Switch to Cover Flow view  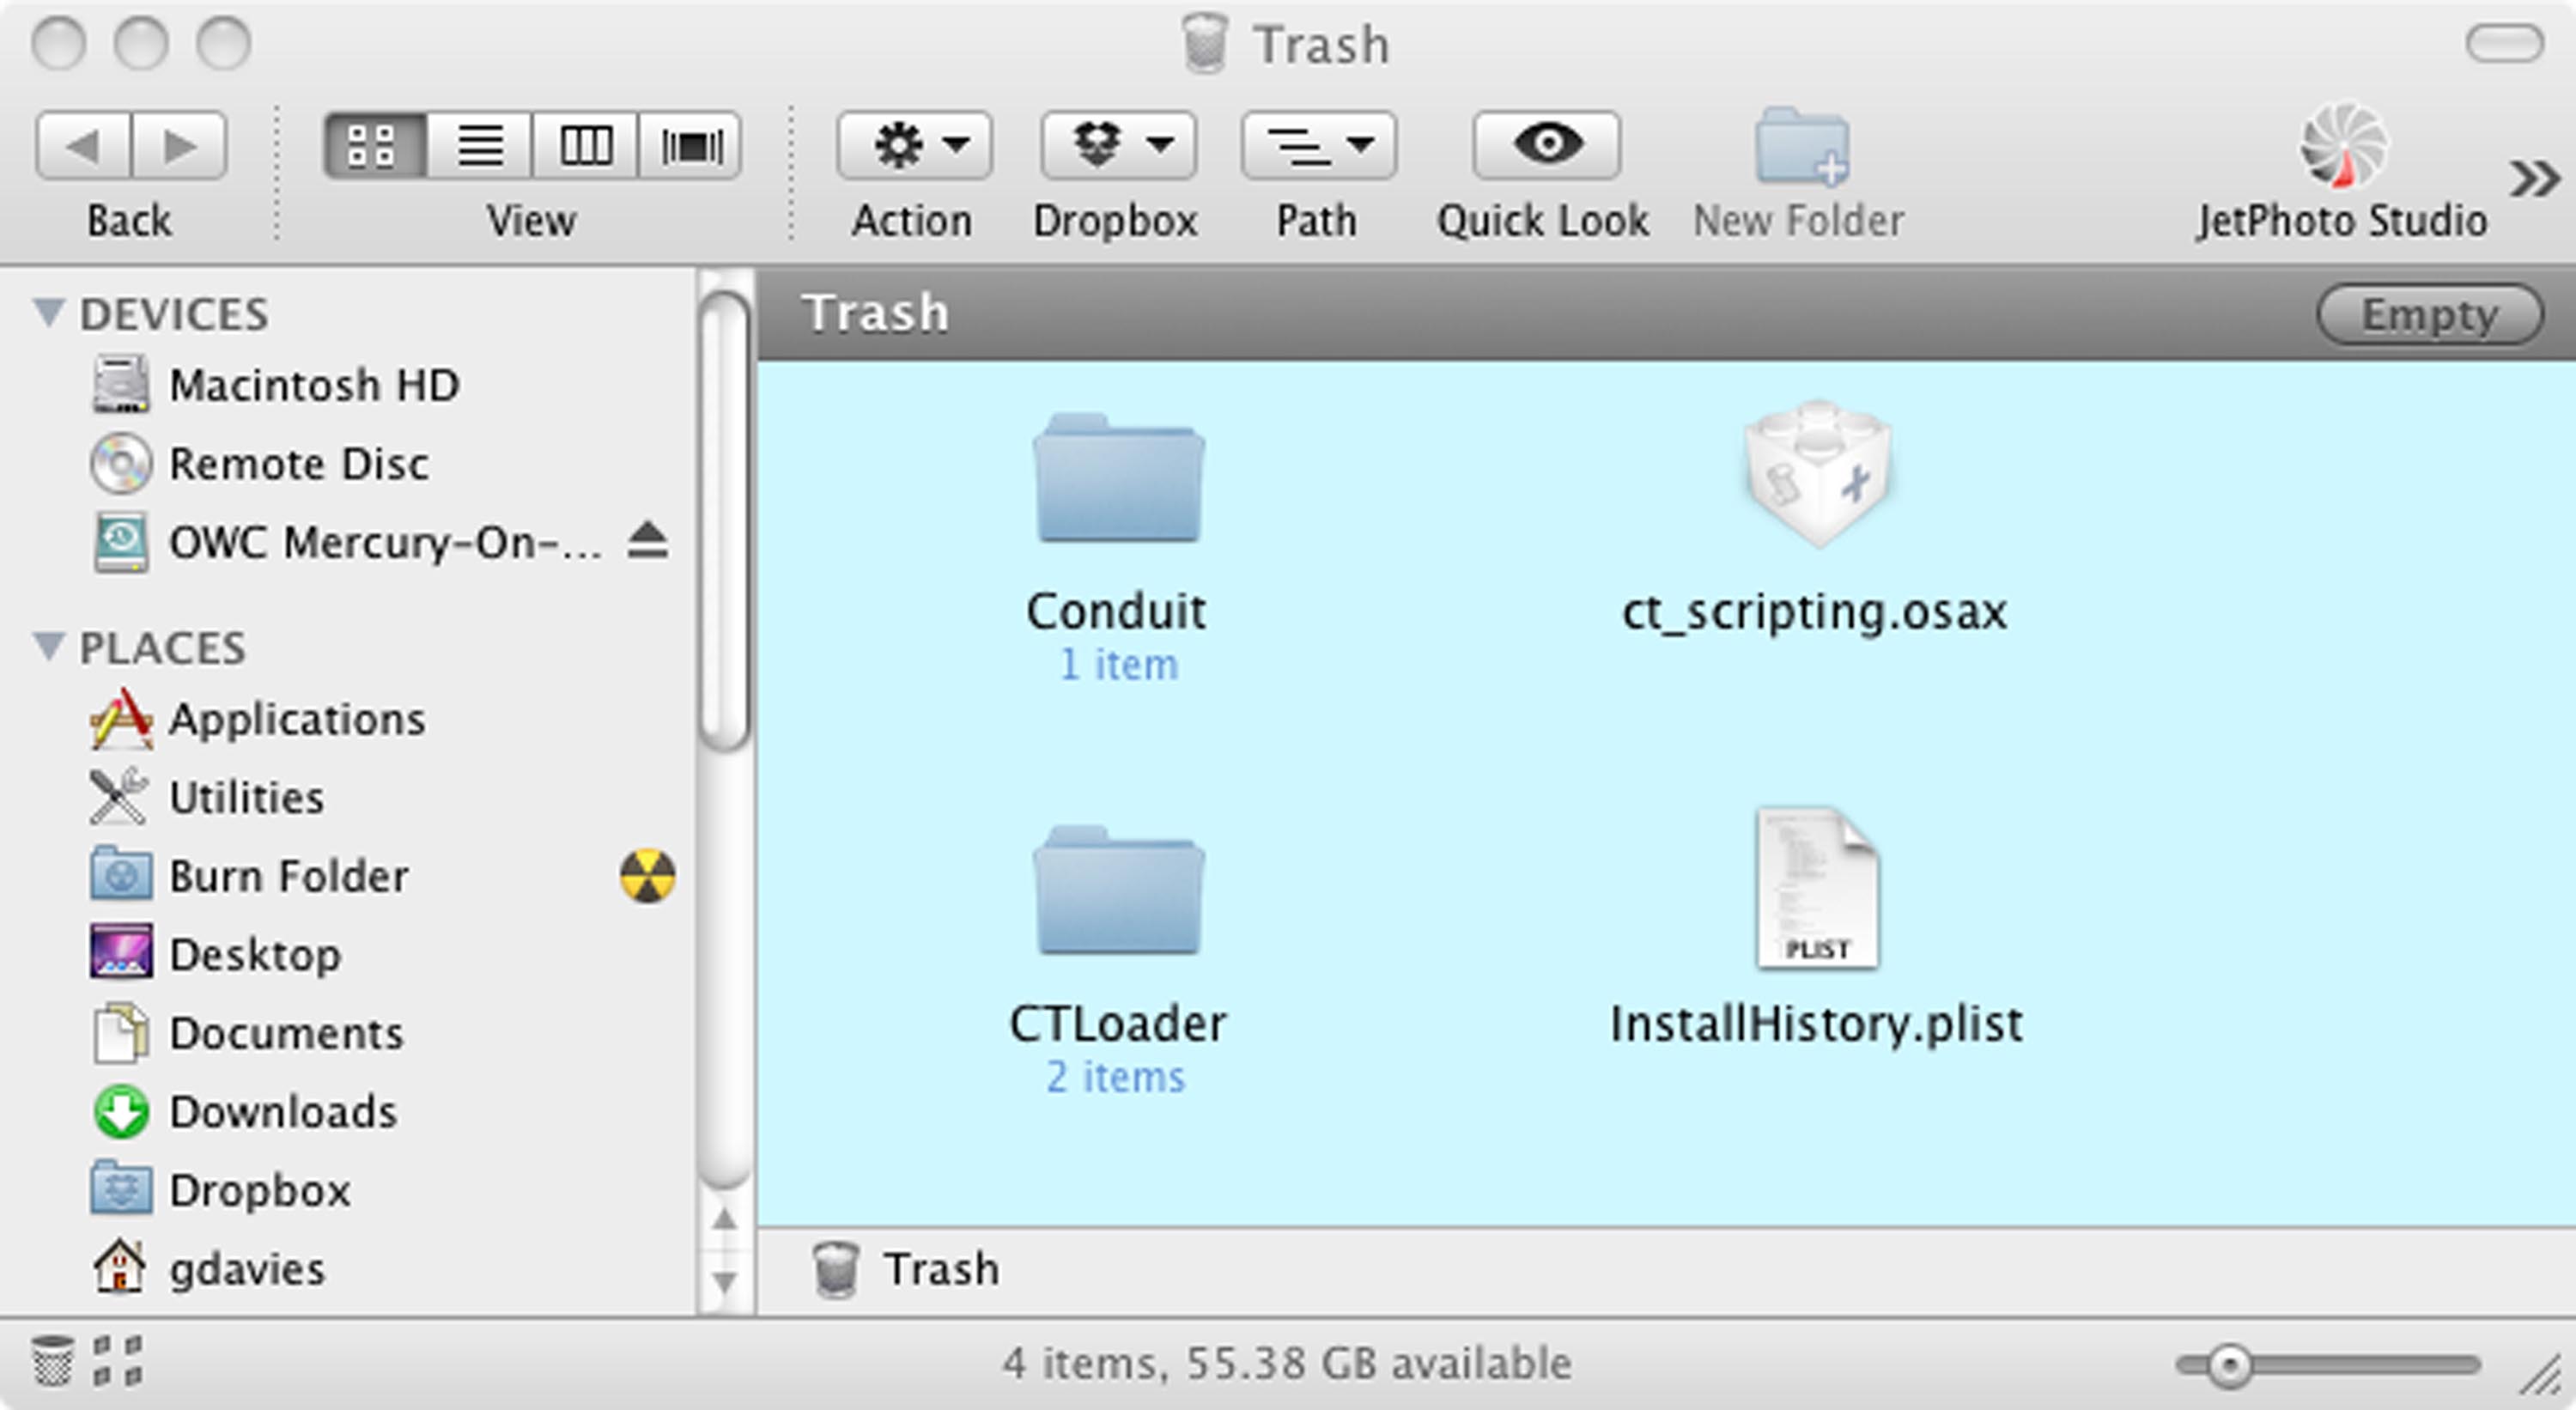point(690,146)
